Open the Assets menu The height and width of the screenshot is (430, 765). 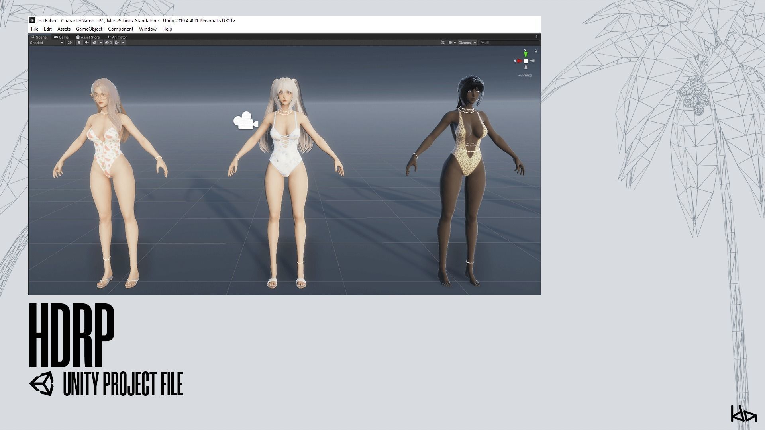coord(64,29)
